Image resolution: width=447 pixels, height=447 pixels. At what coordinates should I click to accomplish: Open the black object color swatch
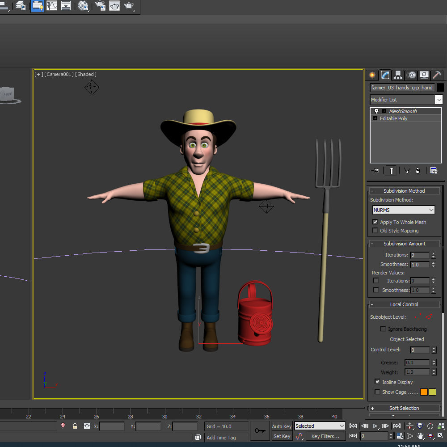click(440, 88)
